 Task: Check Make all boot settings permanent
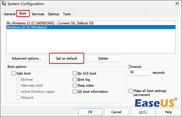point(131,91)
